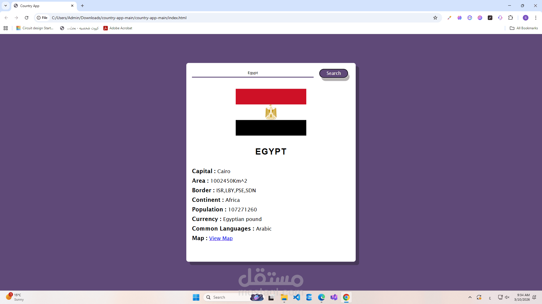Click the Adobe Acrobat bookmark icon
Viewport: 542px width, 304px height.
[x=106, y=28]
